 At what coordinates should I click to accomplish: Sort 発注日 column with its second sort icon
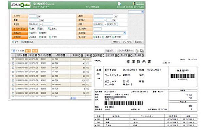39,55
